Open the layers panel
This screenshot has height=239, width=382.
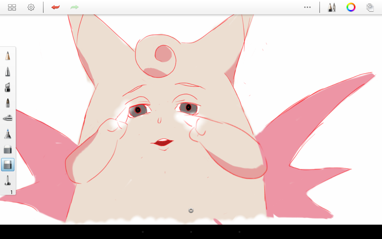(x=370, y=7)
